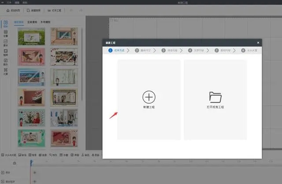Screen dimensions: 282x184
Task: Choose the Christmas tree stamp template
Action: pyautogui.click(x=31, y=118)
